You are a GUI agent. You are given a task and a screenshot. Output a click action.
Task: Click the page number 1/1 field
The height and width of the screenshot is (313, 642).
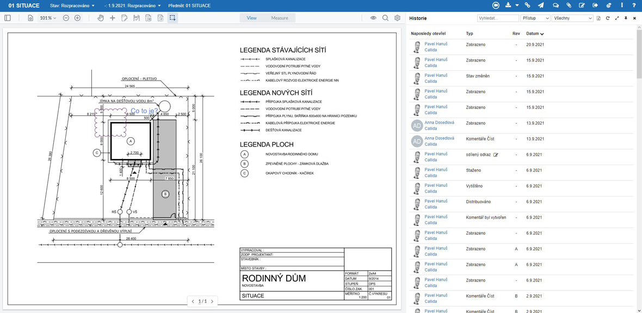pyautogui.click(x=202, y=302)
